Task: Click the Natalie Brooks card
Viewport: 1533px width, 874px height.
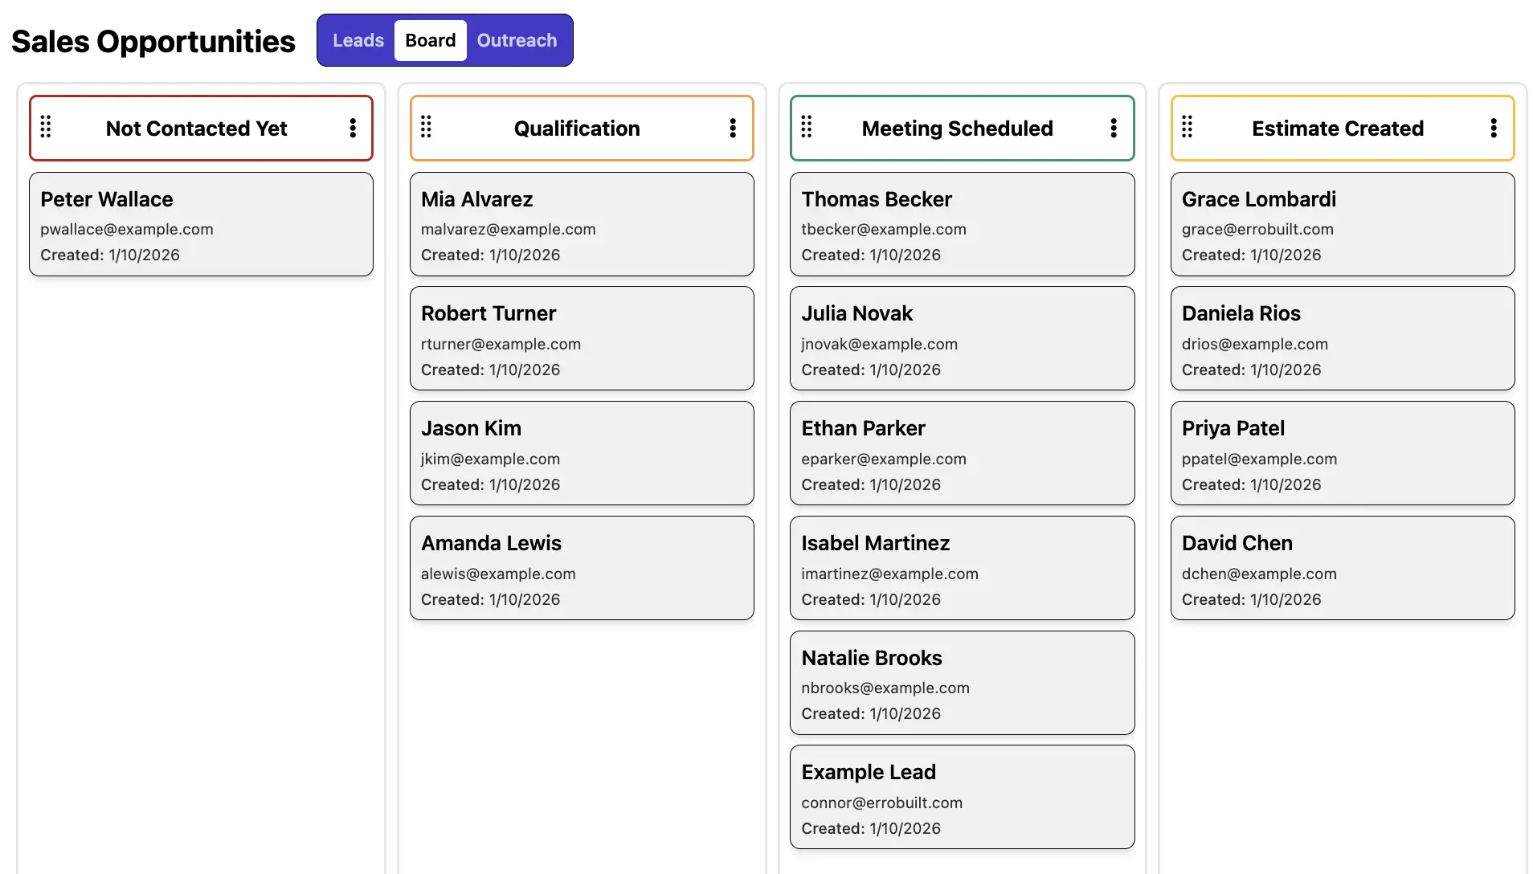Action: pos(962,683)
